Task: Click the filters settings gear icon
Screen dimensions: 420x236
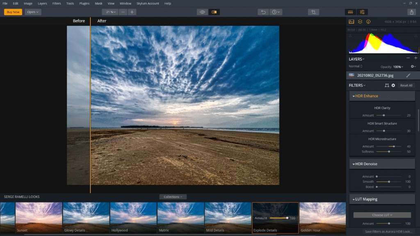Action: 393,85
